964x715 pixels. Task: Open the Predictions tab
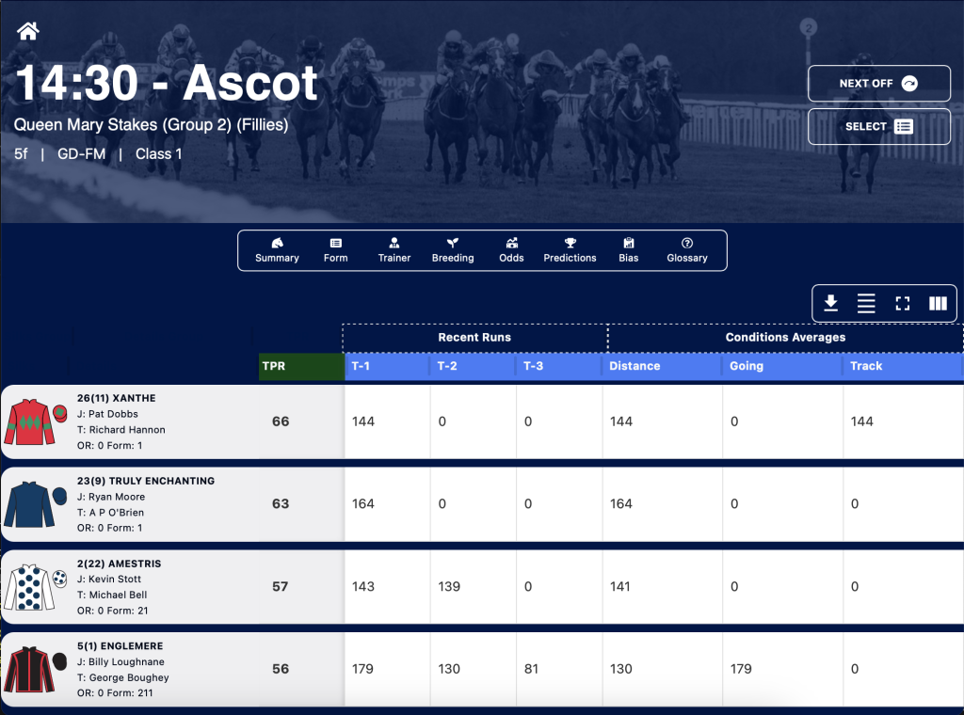[570, 250]
